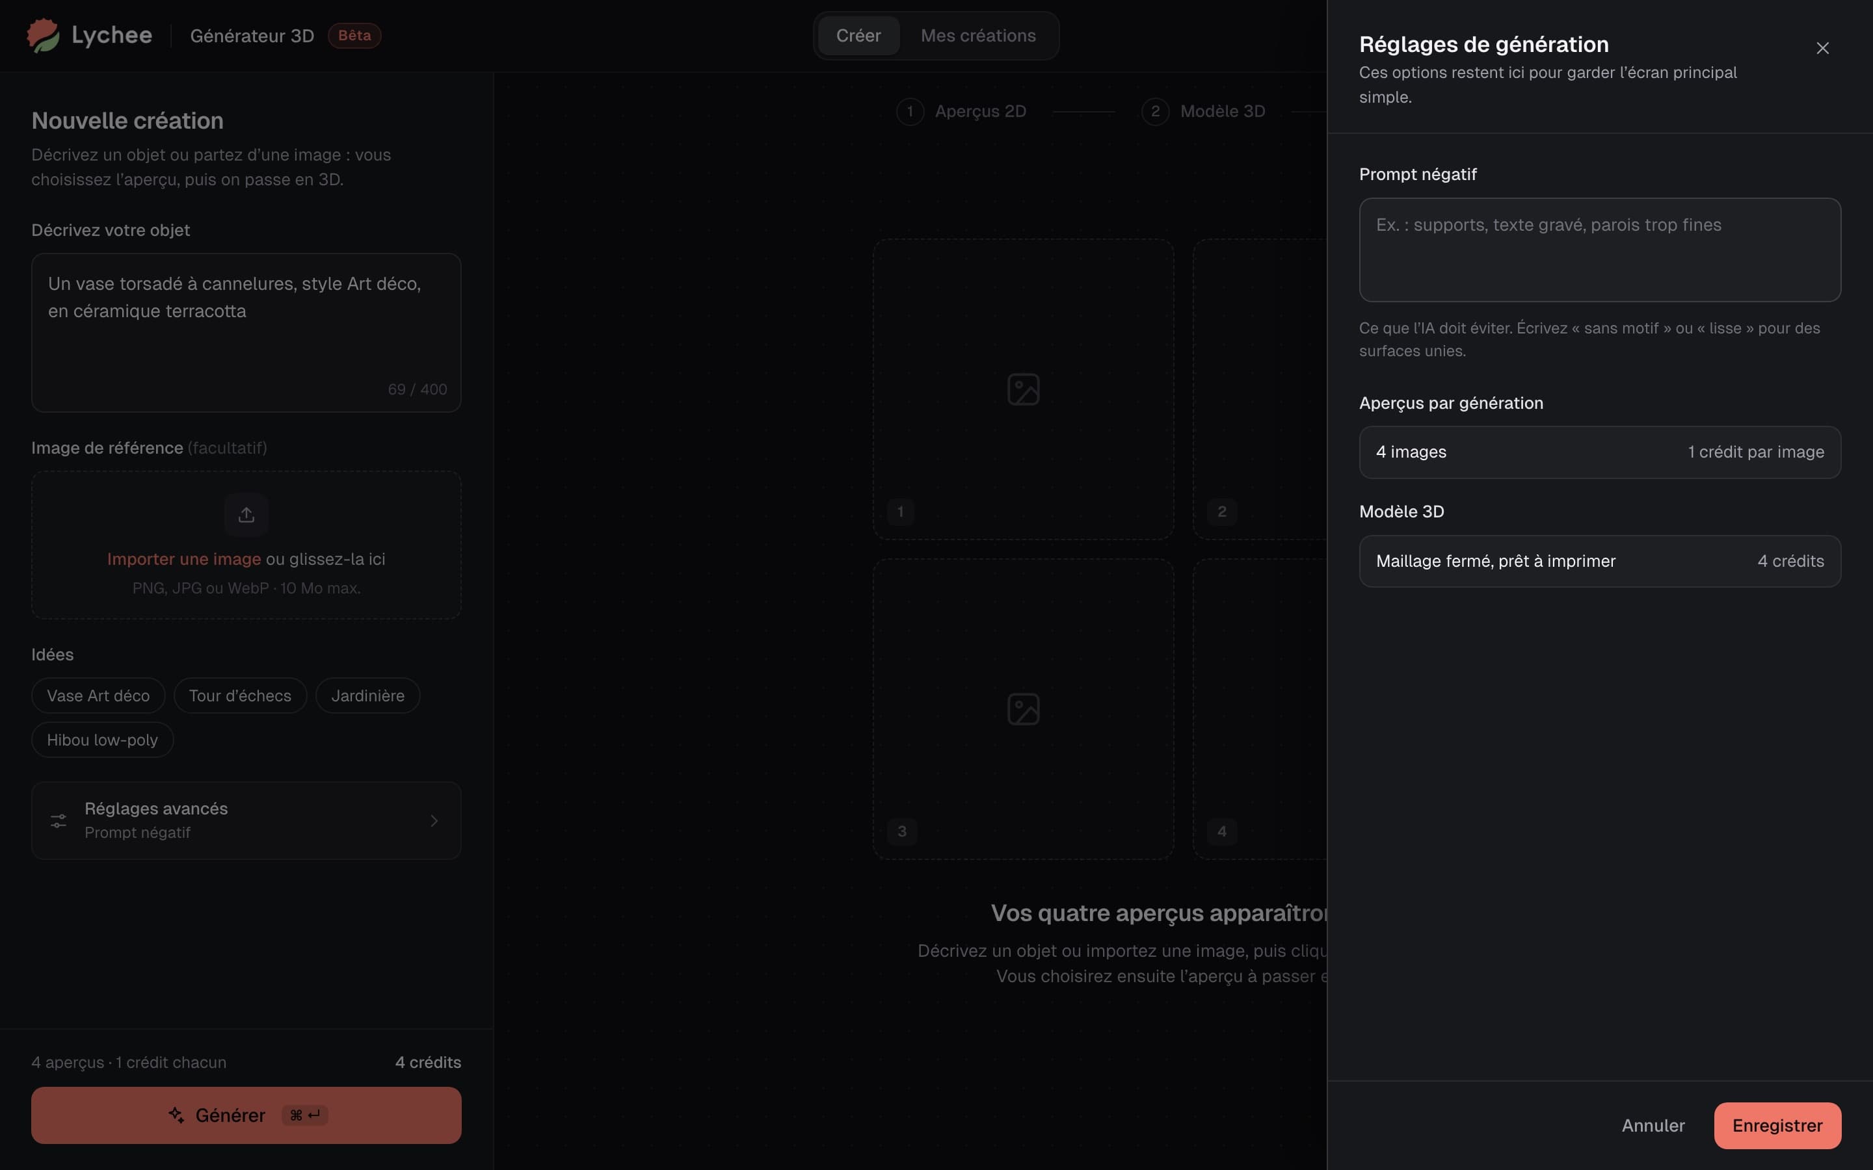1873x1170 pixels.
Task: Click the object description text area
Action: (x=246, y=333)
